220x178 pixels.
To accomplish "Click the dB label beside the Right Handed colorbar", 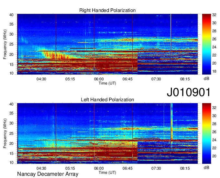I will tap(206, 79).
